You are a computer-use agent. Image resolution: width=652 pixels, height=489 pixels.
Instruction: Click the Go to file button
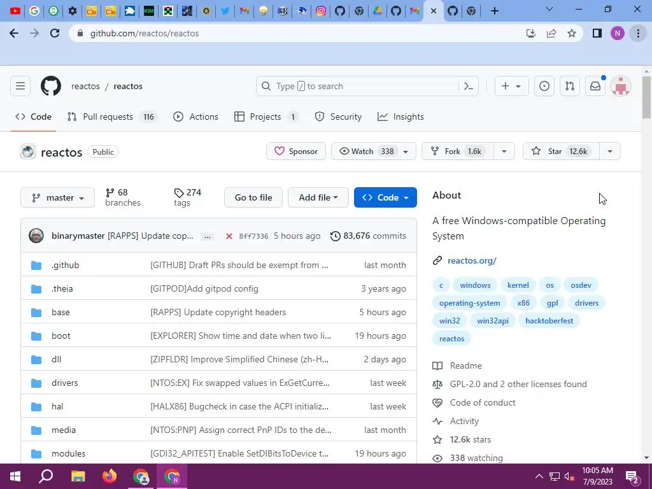click(253, 197)
